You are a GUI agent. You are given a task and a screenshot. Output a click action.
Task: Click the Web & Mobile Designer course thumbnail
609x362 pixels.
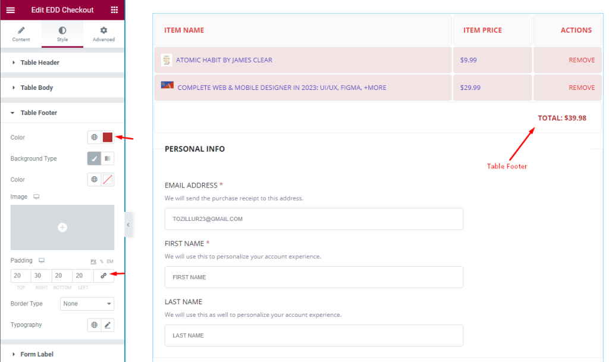pyautogui.click(x=167, y=85)
